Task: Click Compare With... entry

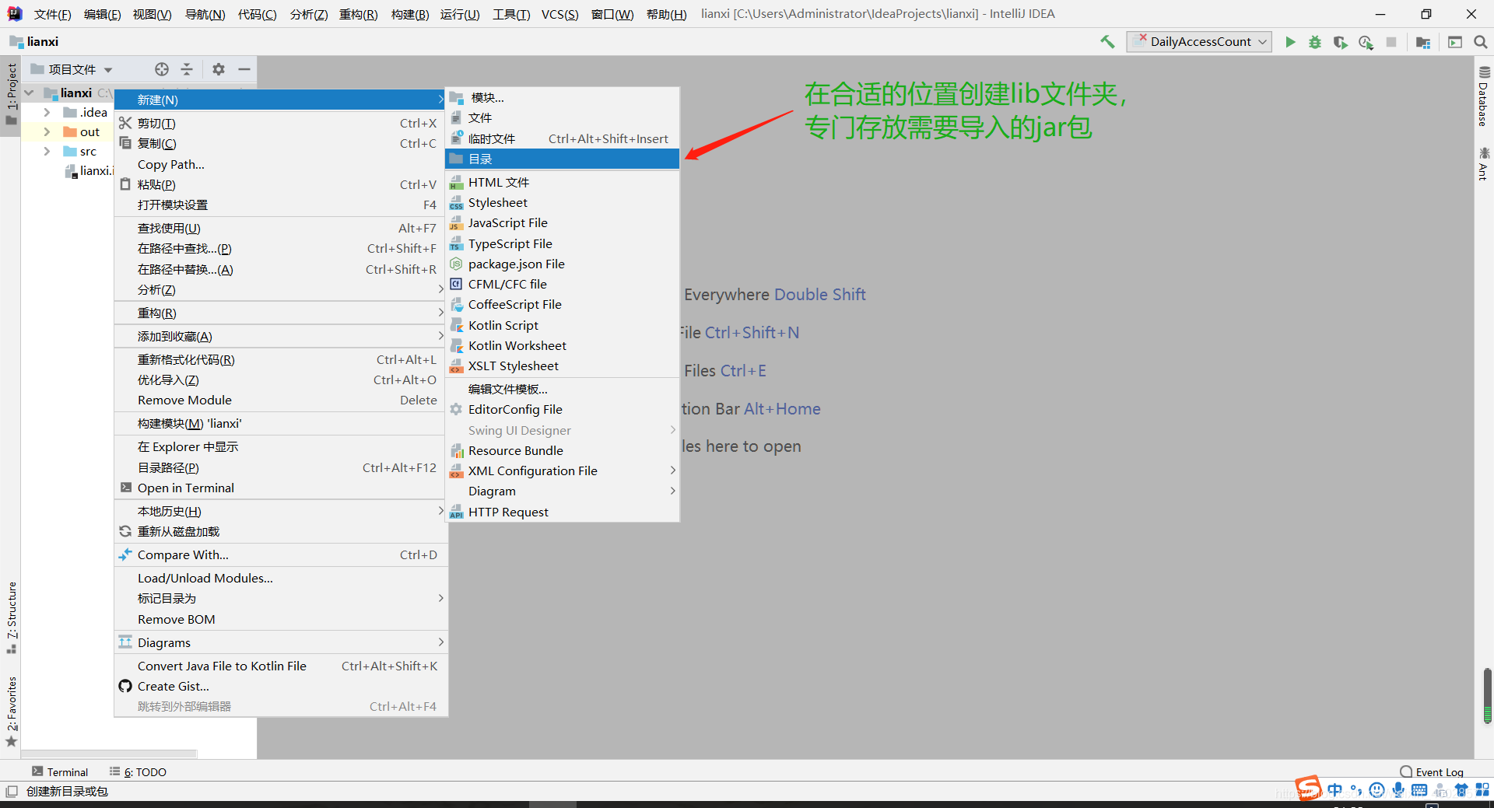Action: (281, 555)
